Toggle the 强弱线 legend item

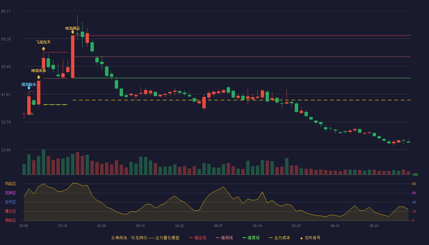click(224, 238)
